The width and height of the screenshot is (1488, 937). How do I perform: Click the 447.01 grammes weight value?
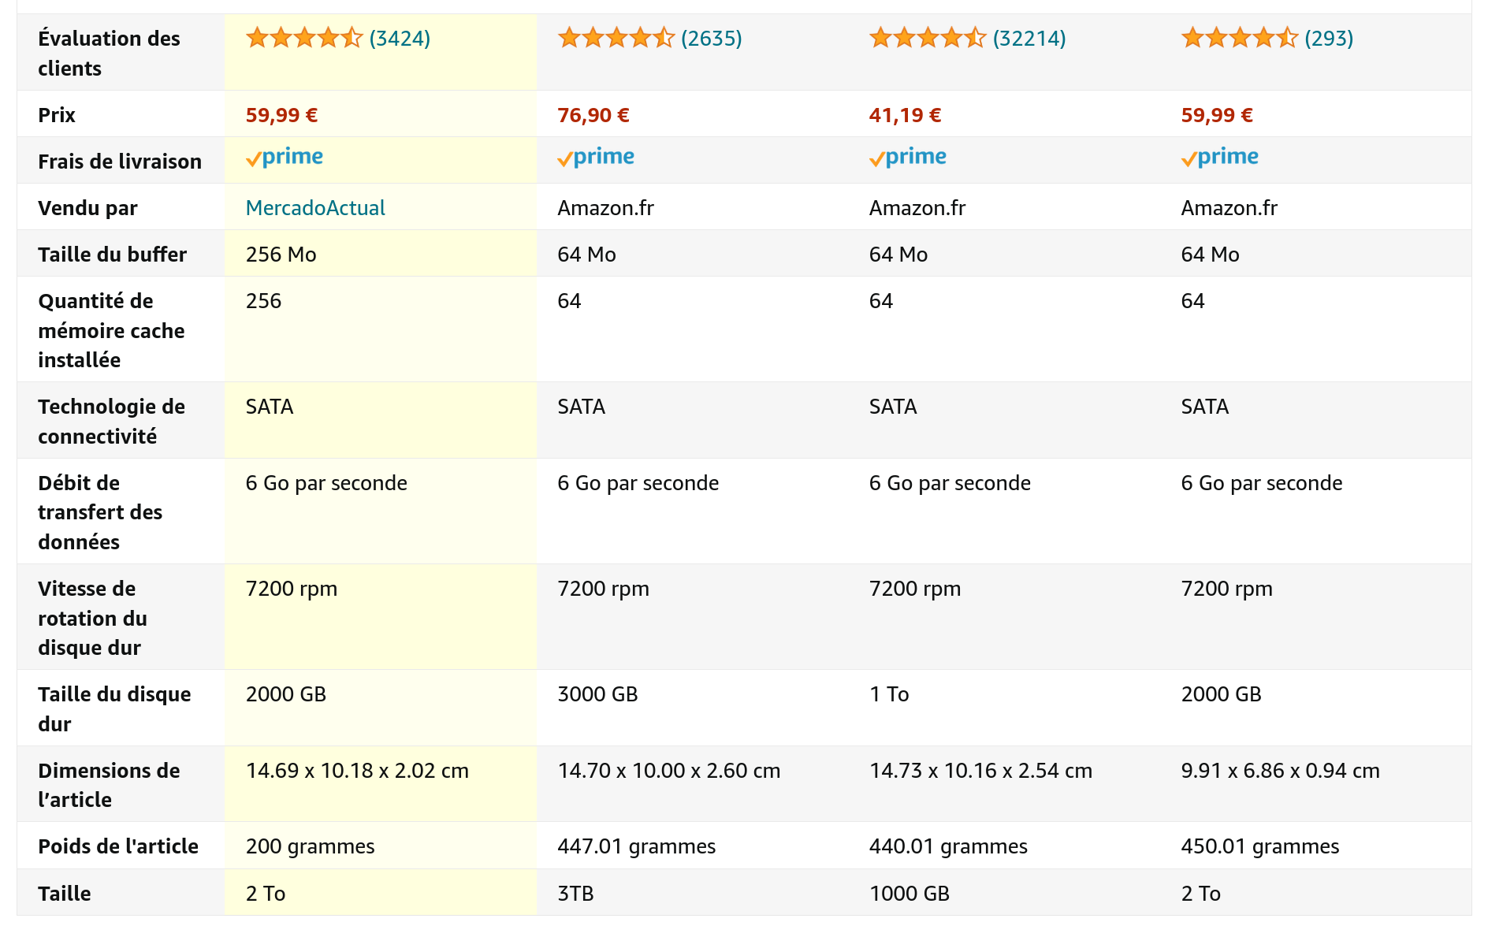(x=637, y=846)
